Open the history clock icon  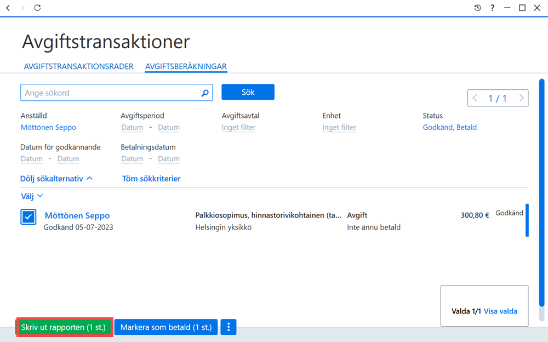coord(477,8)
